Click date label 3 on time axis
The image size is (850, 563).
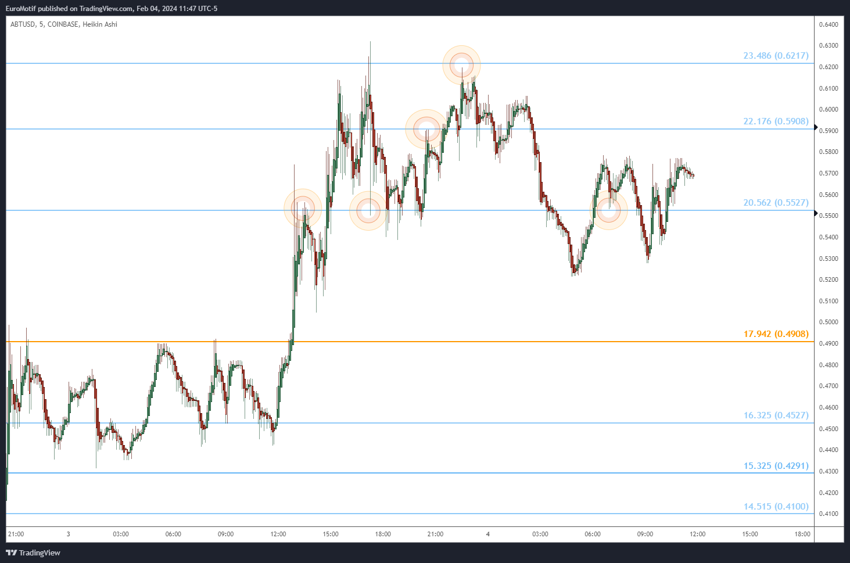(x=68, y=534)
